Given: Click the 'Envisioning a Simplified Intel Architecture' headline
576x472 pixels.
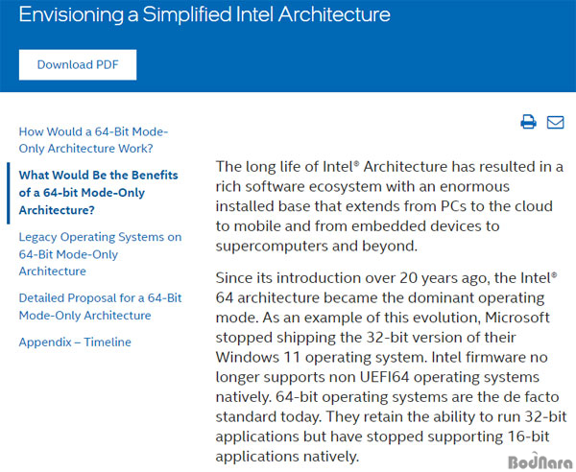Looking at the screenshot, I should pyautogui.click(x=204, y=14).
